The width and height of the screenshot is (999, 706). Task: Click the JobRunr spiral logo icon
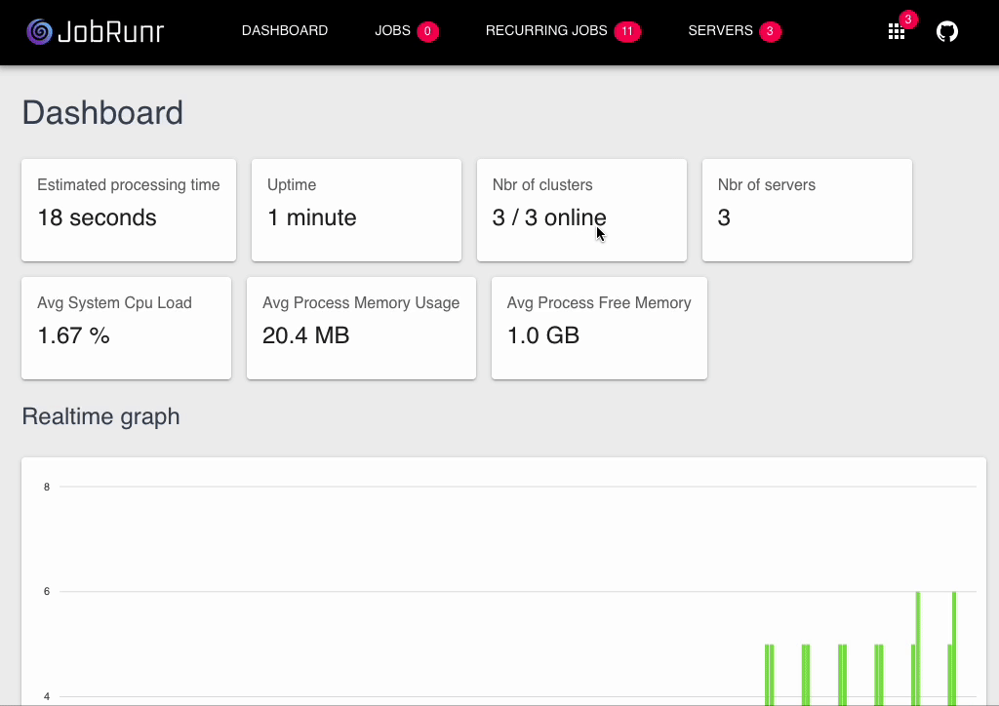tap(39, 31)
